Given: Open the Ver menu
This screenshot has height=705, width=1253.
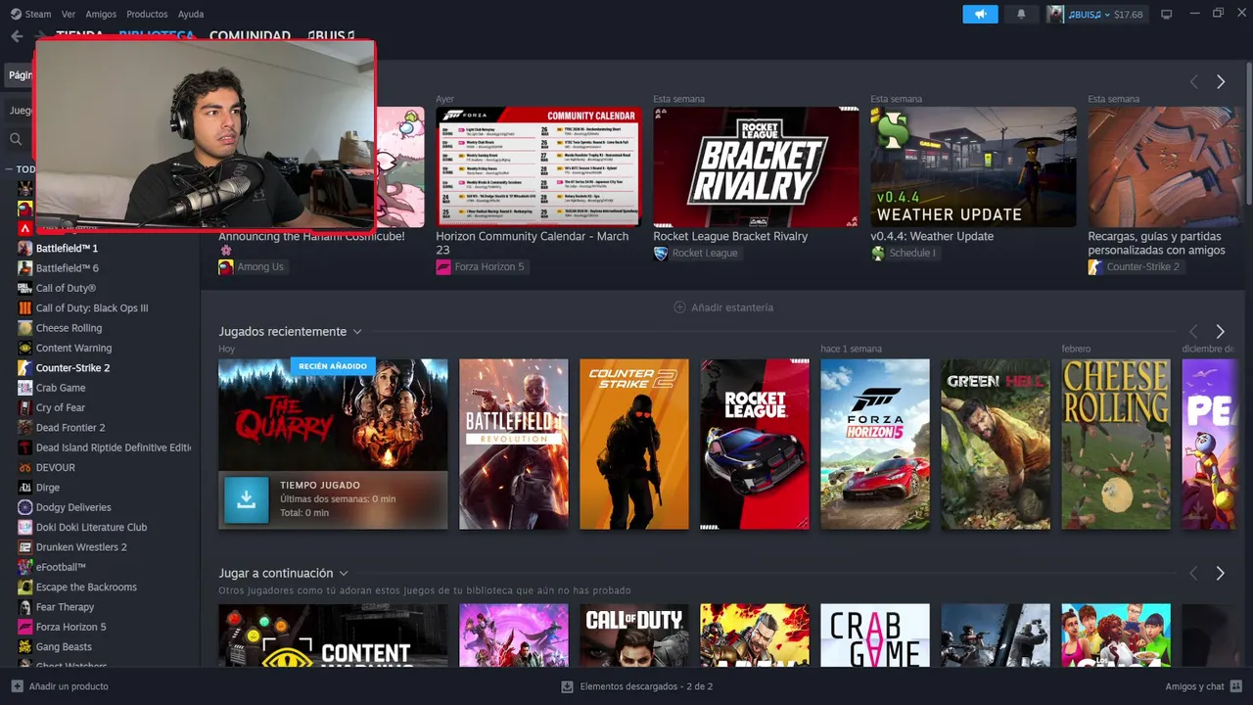Looking at the screenshot, I should pos(69,14).
